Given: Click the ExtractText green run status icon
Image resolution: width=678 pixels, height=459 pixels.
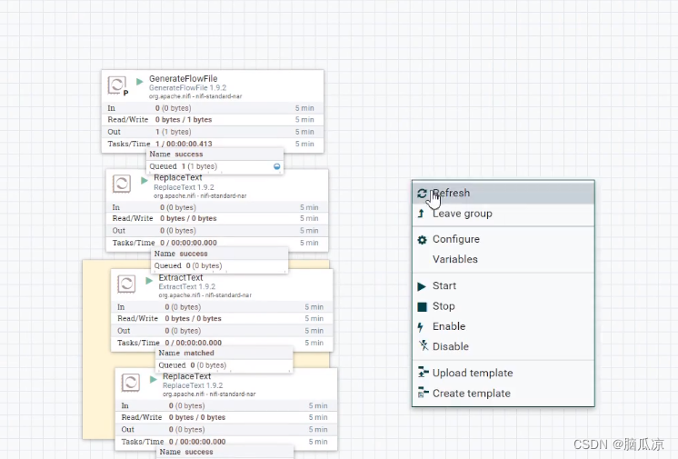Looking at the screenshot, I should 149,280.
